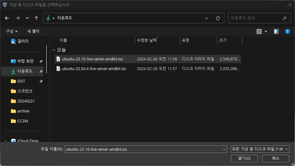Open recent locations chevron next to forward arrow
The width and height of the screenshot is (295, 166).
[x=27, y=18]
